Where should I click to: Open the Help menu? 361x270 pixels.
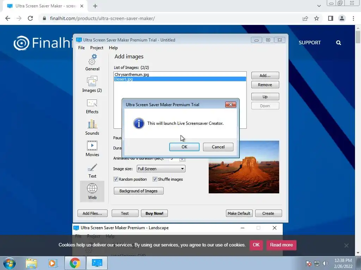coord(113,48)
